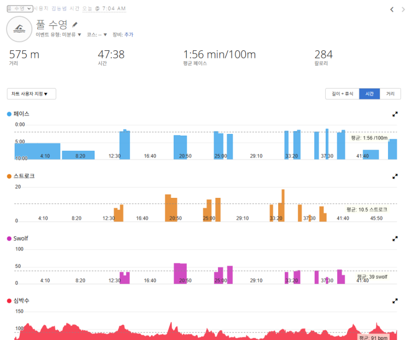The image size is (406, 340).
Task: Click the Swolf chart heading
Action: pyautogui.click(x=21, y=238)
